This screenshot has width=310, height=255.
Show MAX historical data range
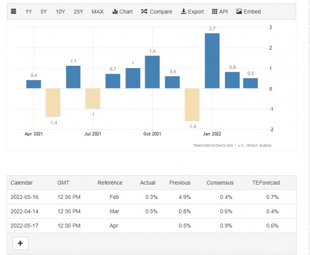98,12
